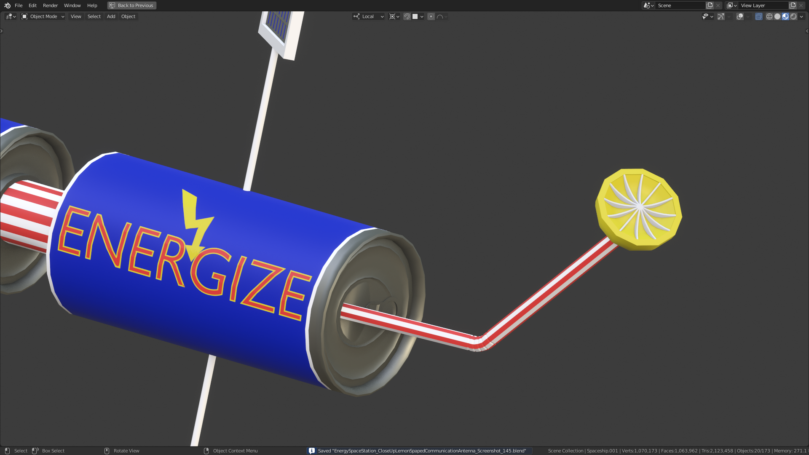Switch to rendered viewport shading

pyautogui.click(x=793, y=16)
